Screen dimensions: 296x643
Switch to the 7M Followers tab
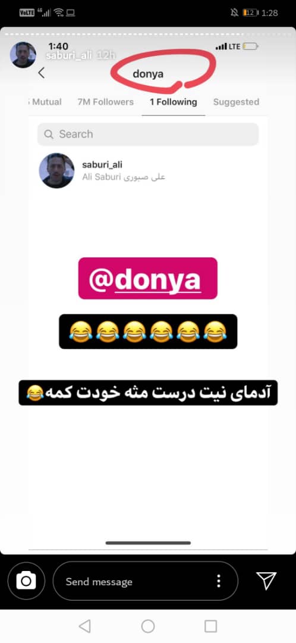point(106,102)
